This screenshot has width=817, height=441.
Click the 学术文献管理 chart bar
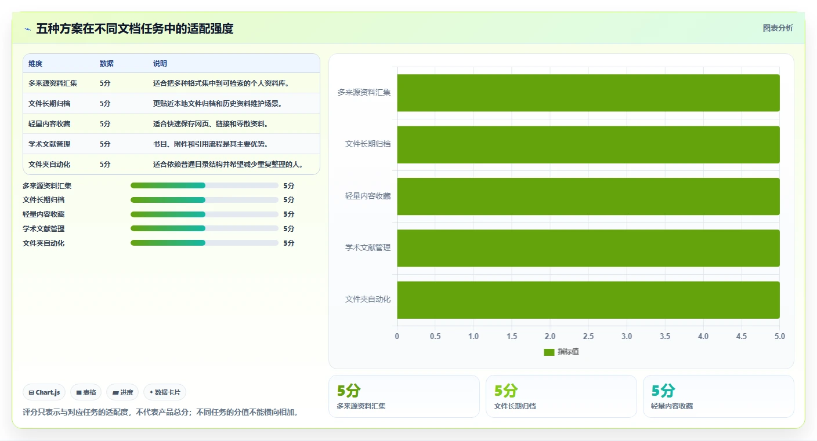[x=588, y=248]
